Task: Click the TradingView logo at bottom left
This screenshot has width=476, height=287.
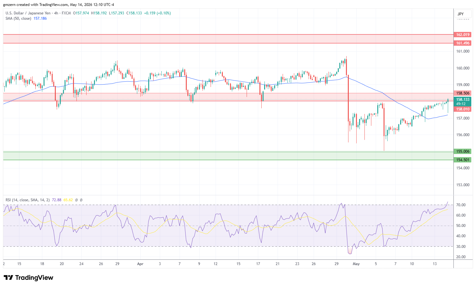Action: point(28,278)
